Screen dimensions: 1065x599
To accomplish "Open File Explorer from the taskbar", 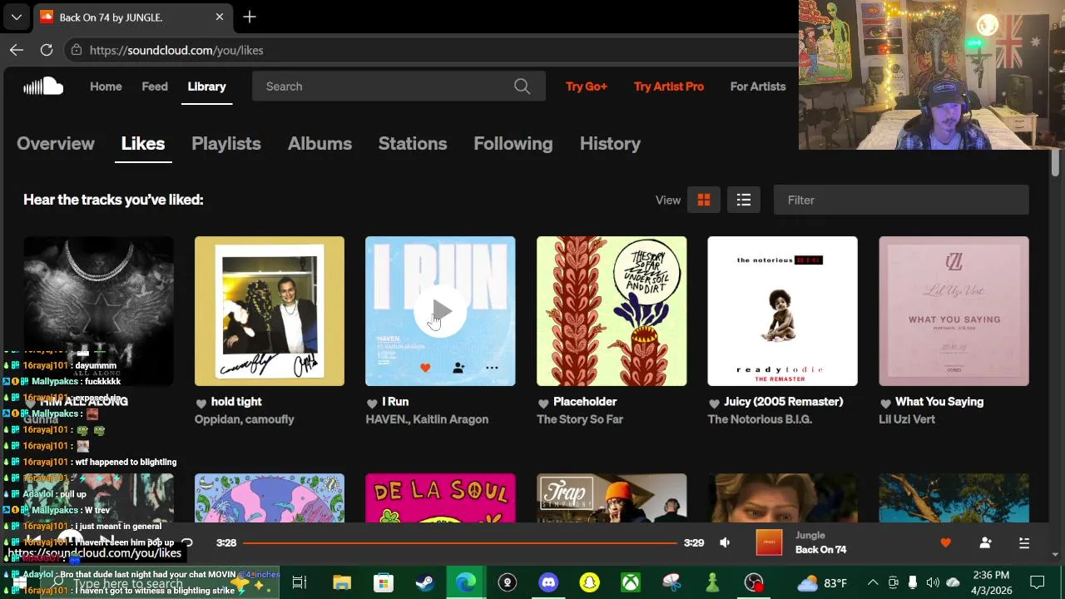I will (342, 582).
